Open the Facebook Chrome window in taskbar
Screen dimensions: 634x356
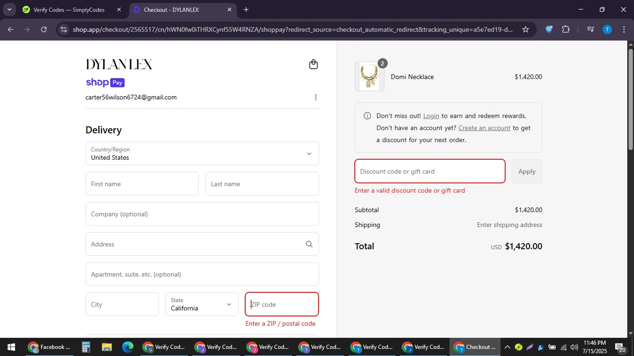point(49,347)
